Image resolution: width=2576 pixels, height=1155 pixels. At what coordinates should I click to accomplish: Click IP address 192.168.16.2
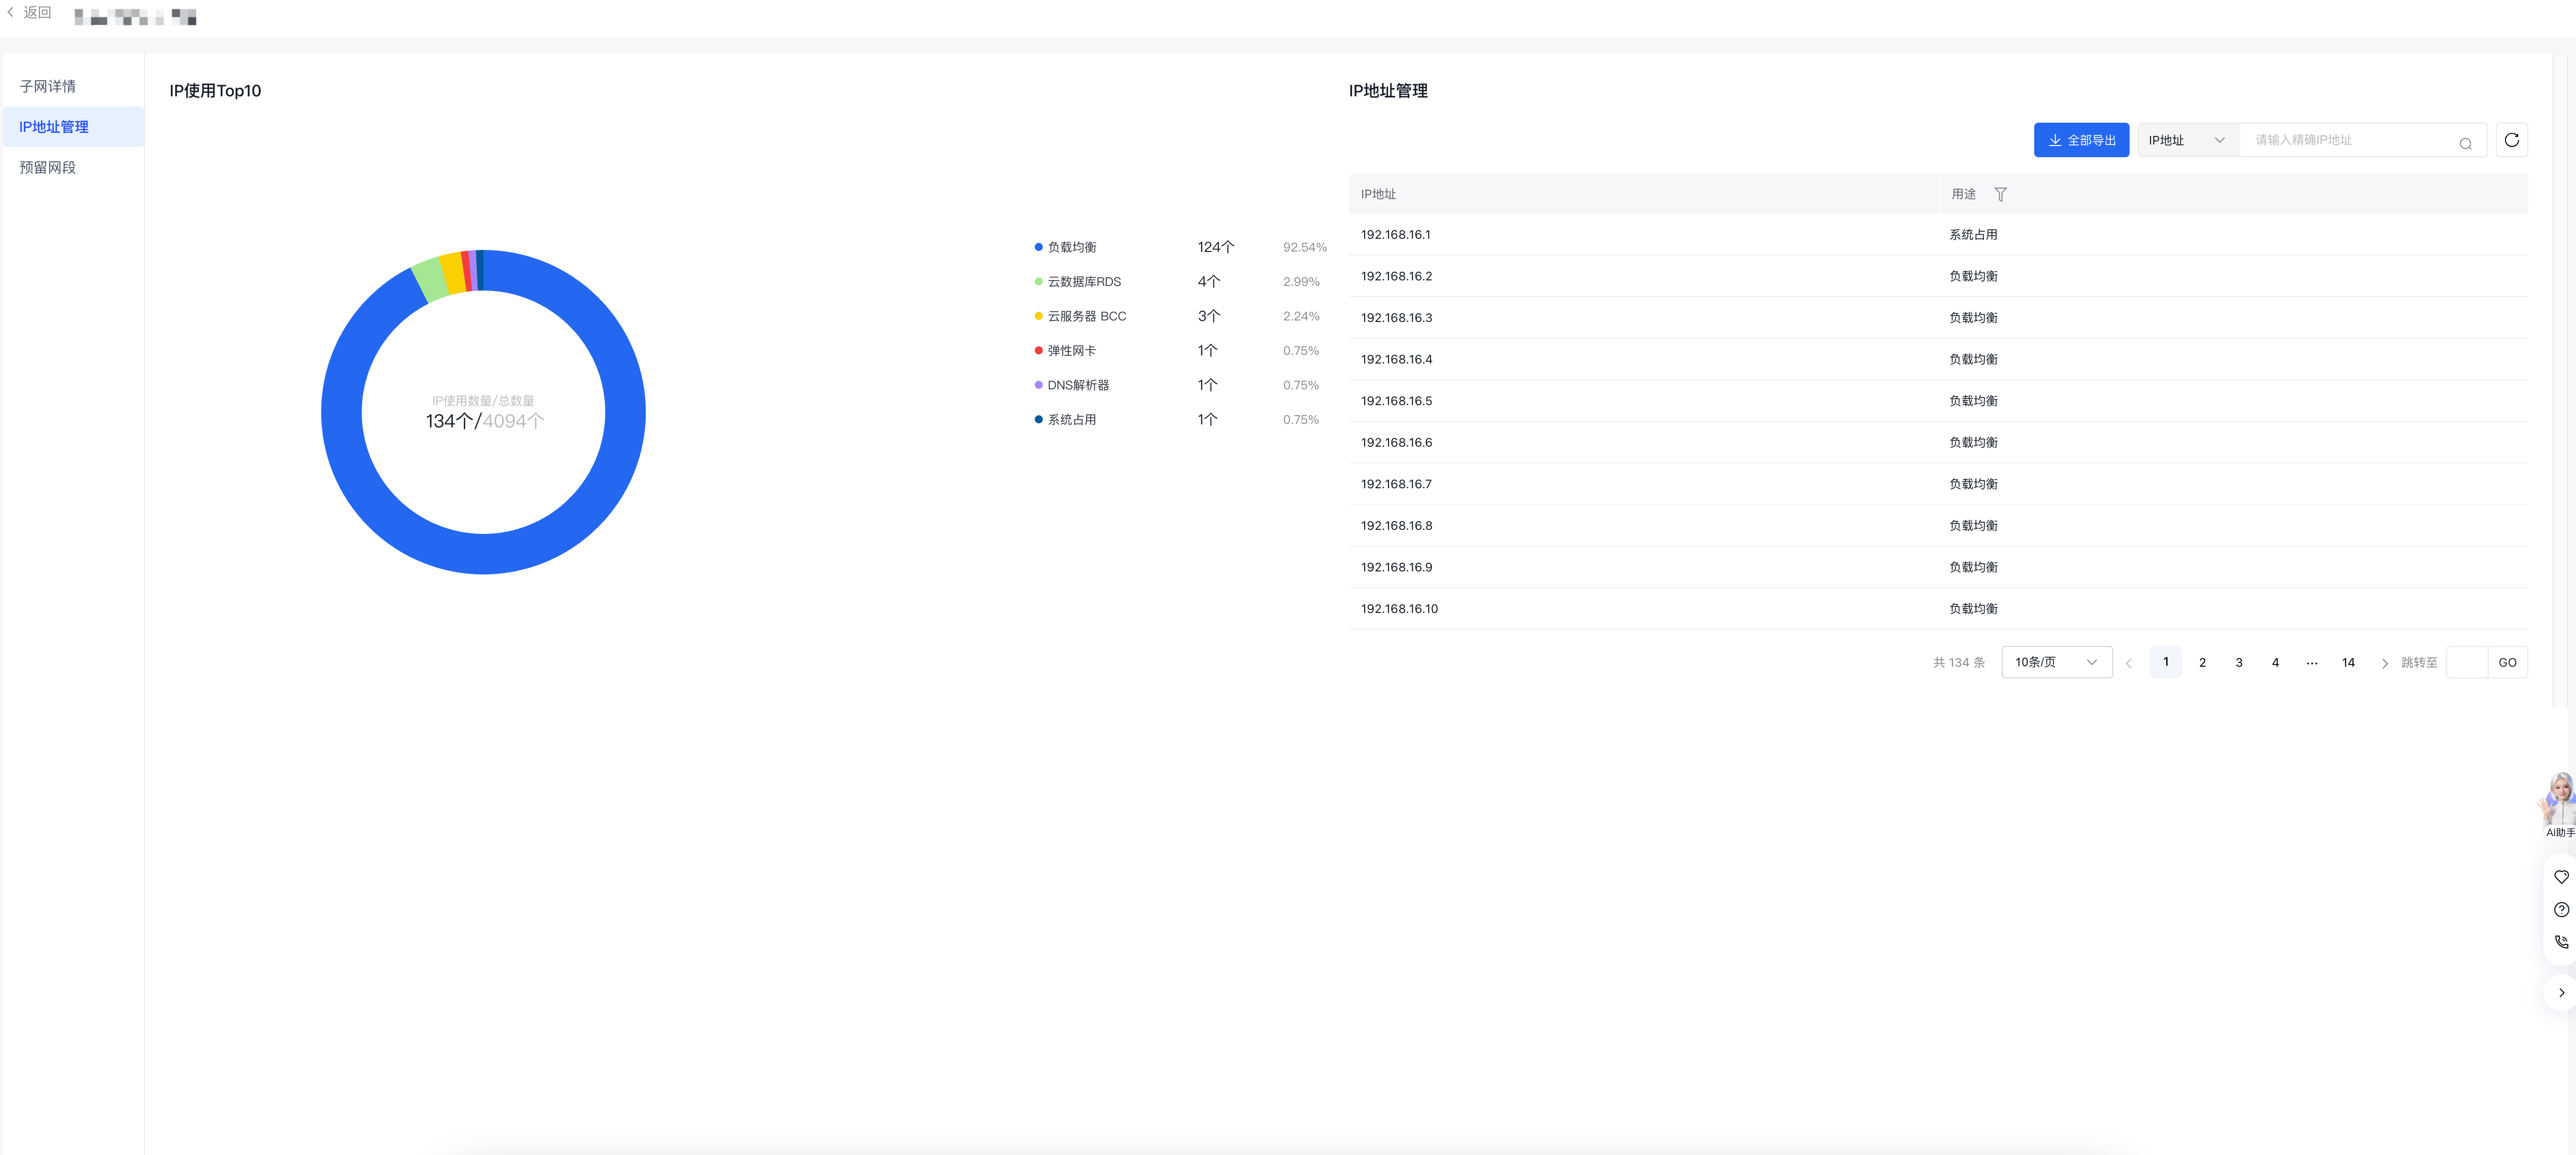tap(1396, 276)
